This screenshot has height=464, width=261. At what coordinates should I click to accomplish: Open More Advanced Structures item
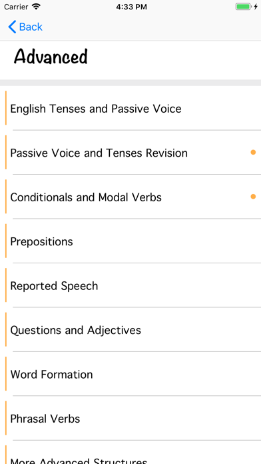130,453
